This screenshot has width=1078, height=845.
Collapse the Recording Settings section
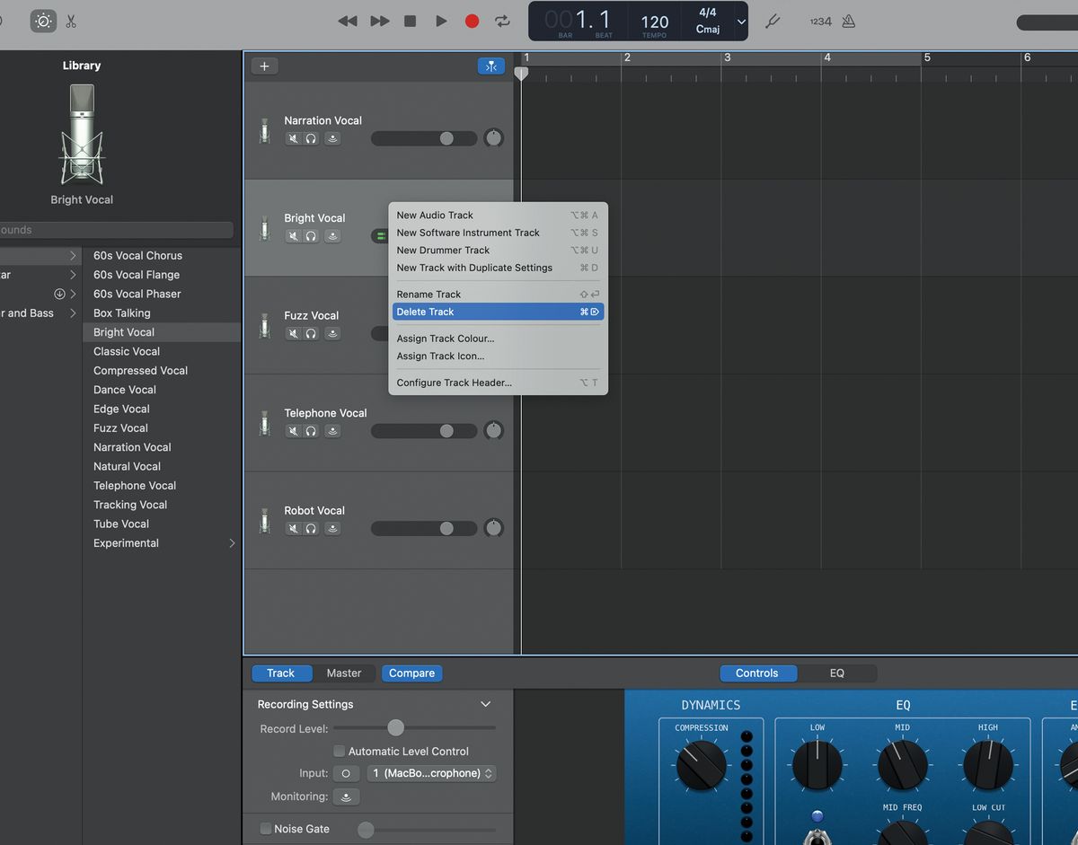click(485, 704)
